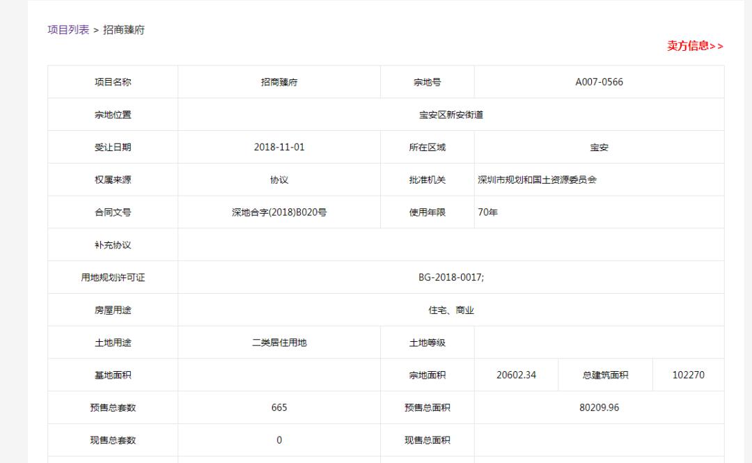This screenshot has width=752, height=463.
Task: Click the 卖方信息>> link
Action: 695,46
